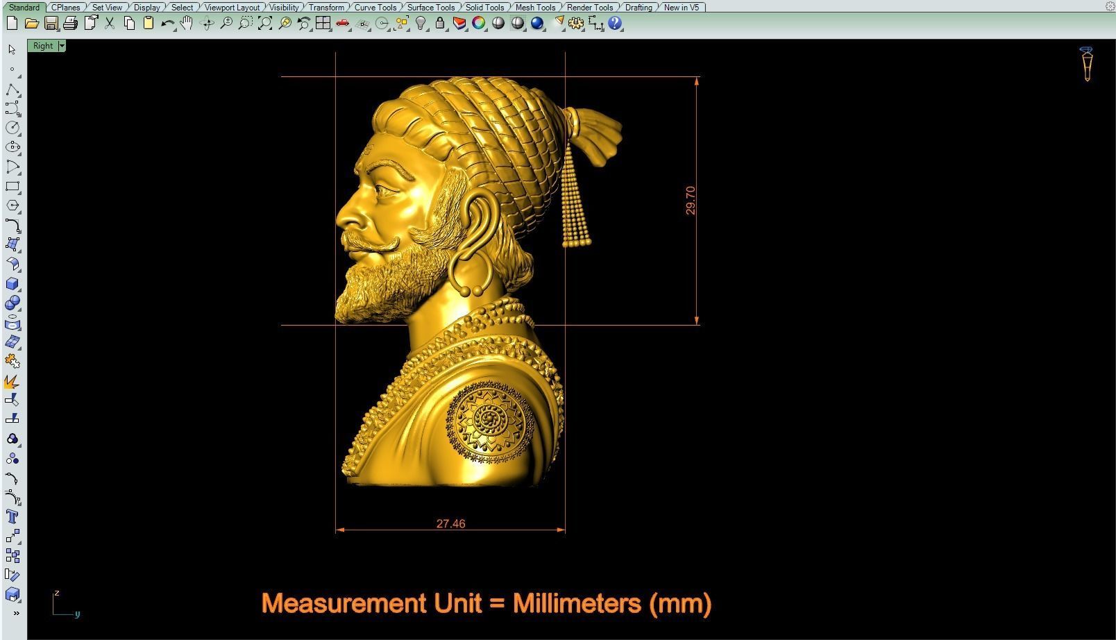Switch to Set View tab
Image resolution: width=1116 pixels, height=640 pixels.
pyautogui.click(x=107, y=7)
